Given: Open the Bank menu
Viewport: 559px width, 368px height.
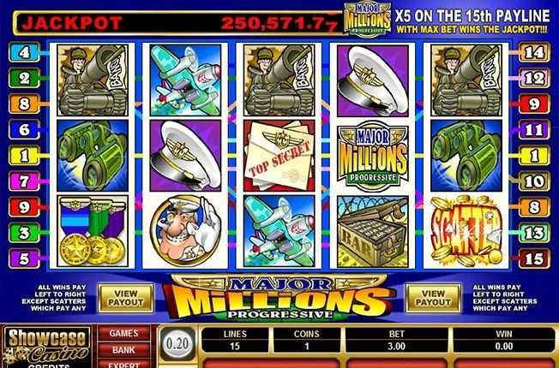Looking at the screenshot, I should pyautogui.click(x=123, y=350).
